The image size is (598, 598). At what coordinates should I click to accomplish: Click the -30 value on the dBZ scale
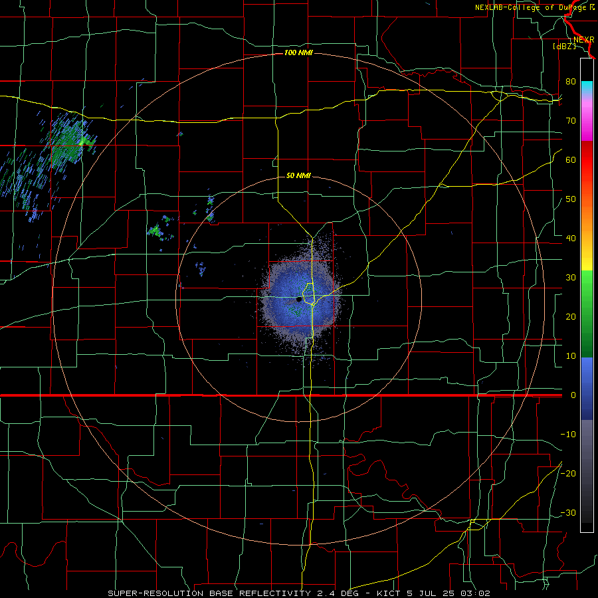point(568,512)
